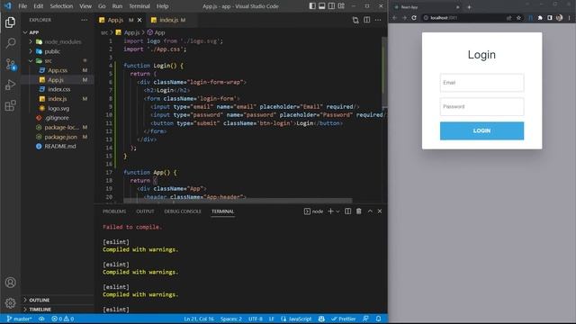Reload the browser page
This screenshot has height=324, width=576.
click(414, 18)
